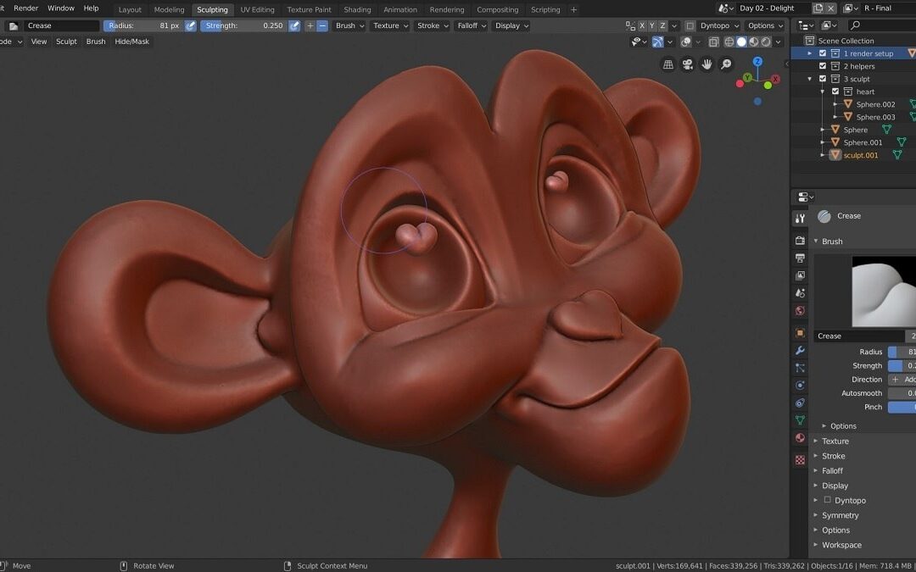
Task: Open the Render menu
Action: tap(25, 8)
